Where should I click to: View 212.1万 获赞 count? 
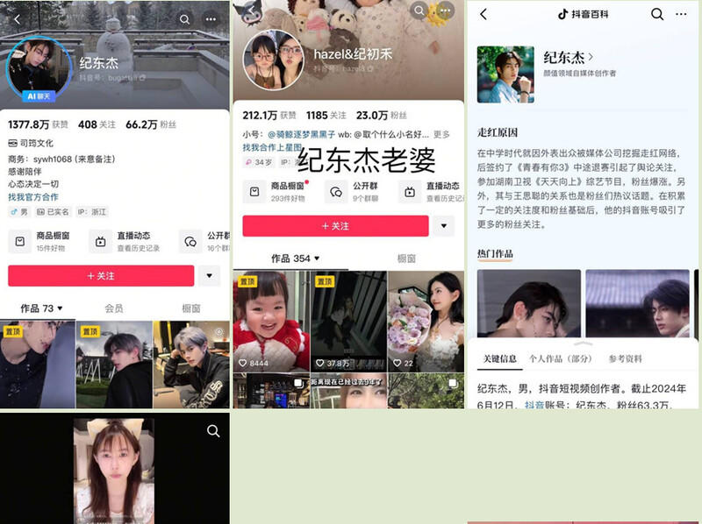click(269, 116)
